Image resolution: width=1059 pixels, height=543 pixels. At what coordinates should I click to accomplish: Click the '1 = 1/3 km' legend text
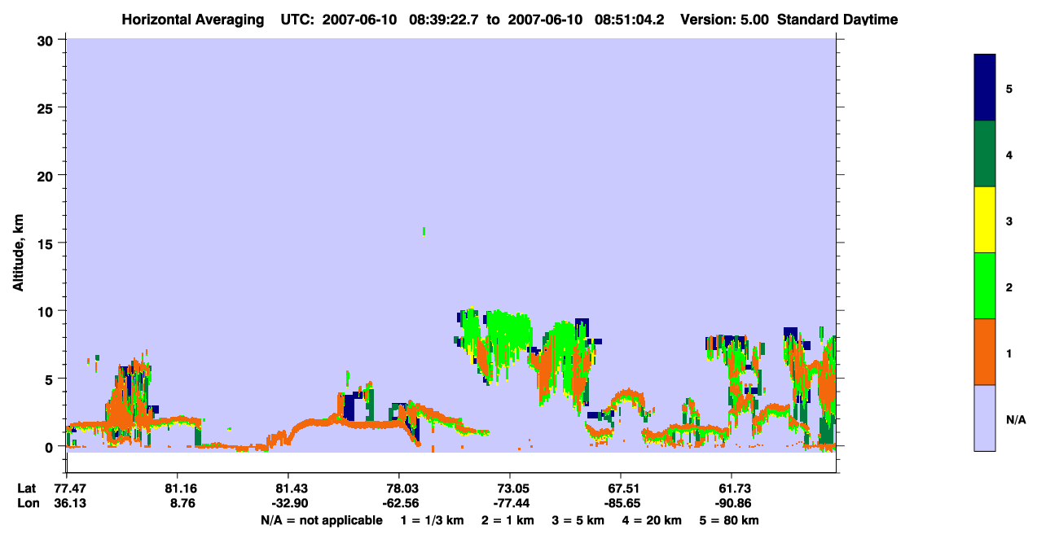click(433, 520)
